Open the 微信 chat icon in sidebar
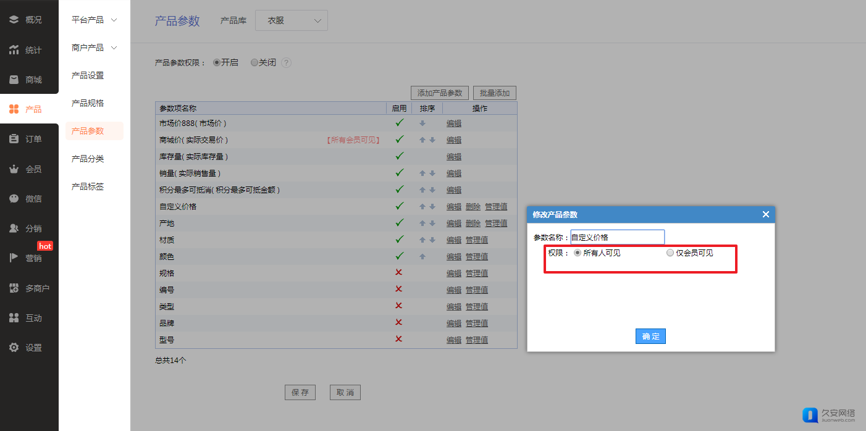866x431 pixels. point(14,199)
